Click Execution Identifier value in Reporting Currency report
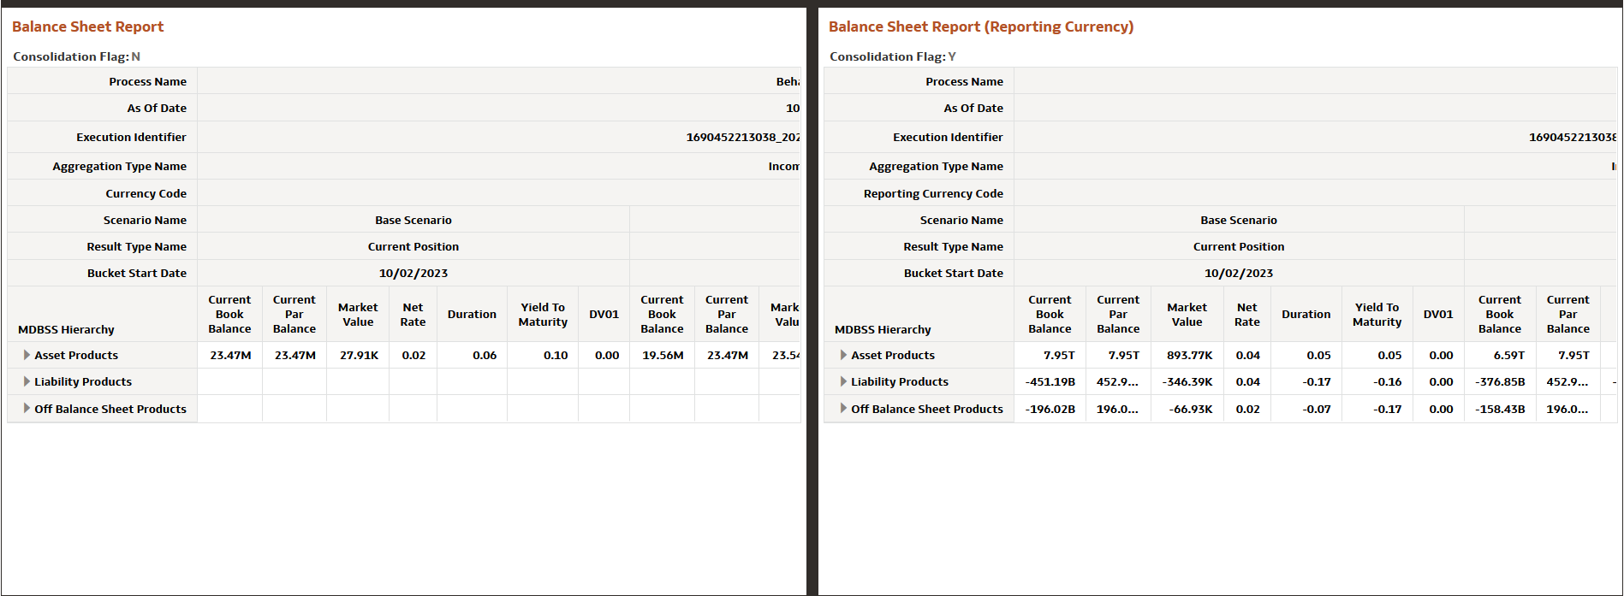 (x=1573, y=137)
